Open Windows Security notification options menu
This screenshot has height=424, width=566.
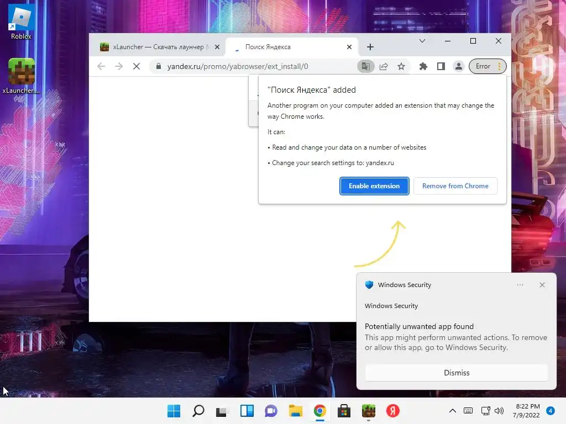click(x=520, y=285)
